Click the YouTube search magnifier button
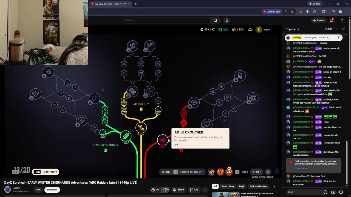This screenshot has width=351, height=197. 216,20
